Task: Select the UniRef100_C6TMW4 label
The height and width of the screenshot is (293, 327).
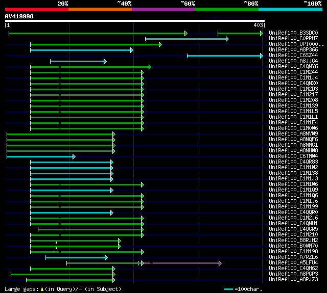Action: click(293, 156)
